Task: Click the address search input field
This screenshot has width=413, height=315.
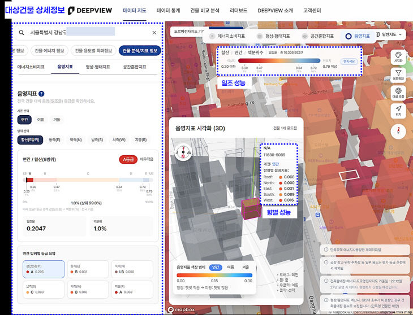Action: pyautogui.click(x=88, y=33)
